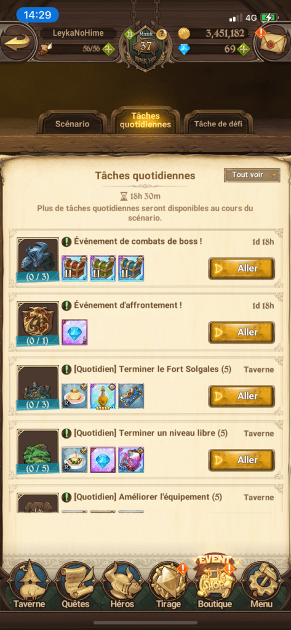Click Aller for boss combat event
The width and height of the screenshot is (291, 630).
241,269
